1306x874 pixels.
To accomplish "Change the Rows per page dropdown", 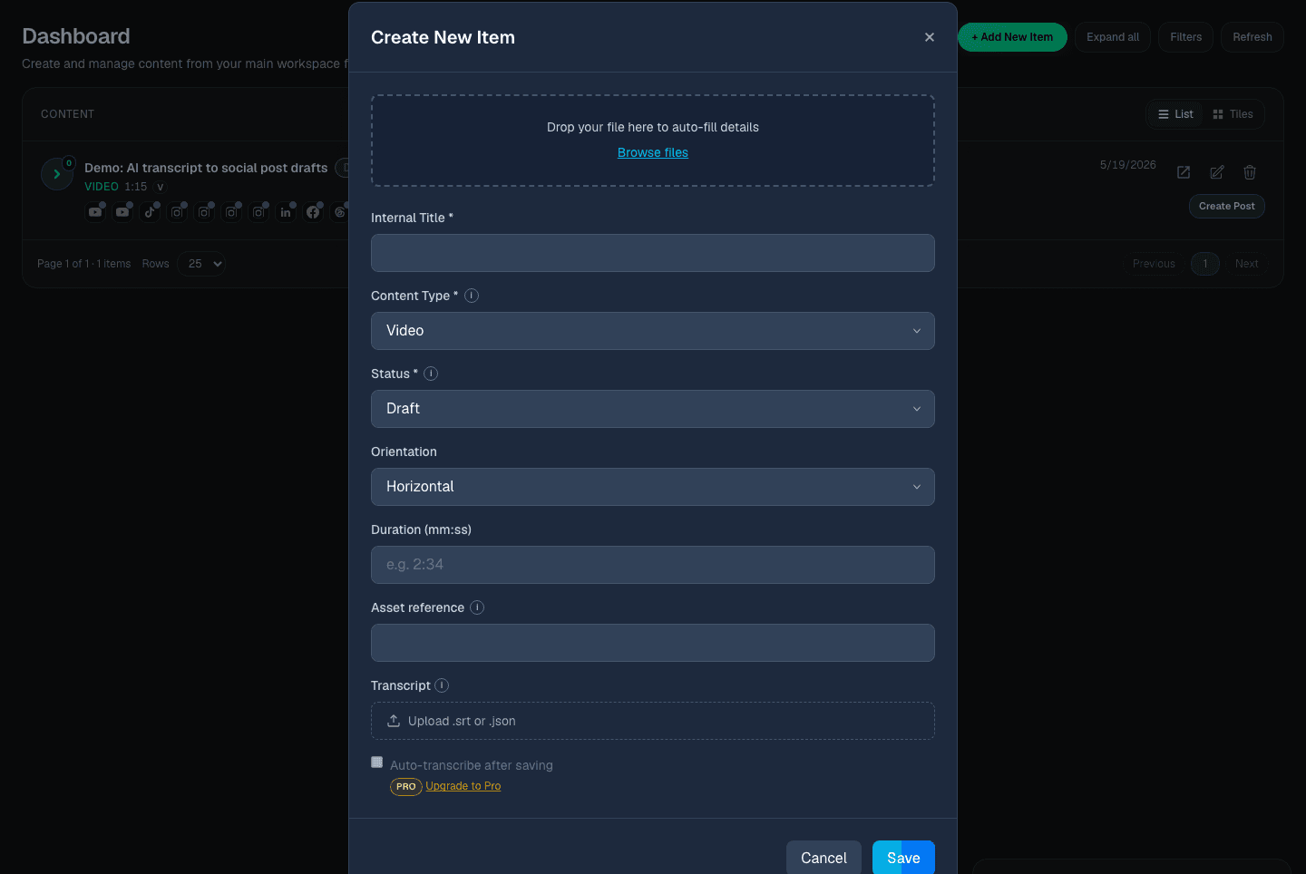I will [201, 264].
